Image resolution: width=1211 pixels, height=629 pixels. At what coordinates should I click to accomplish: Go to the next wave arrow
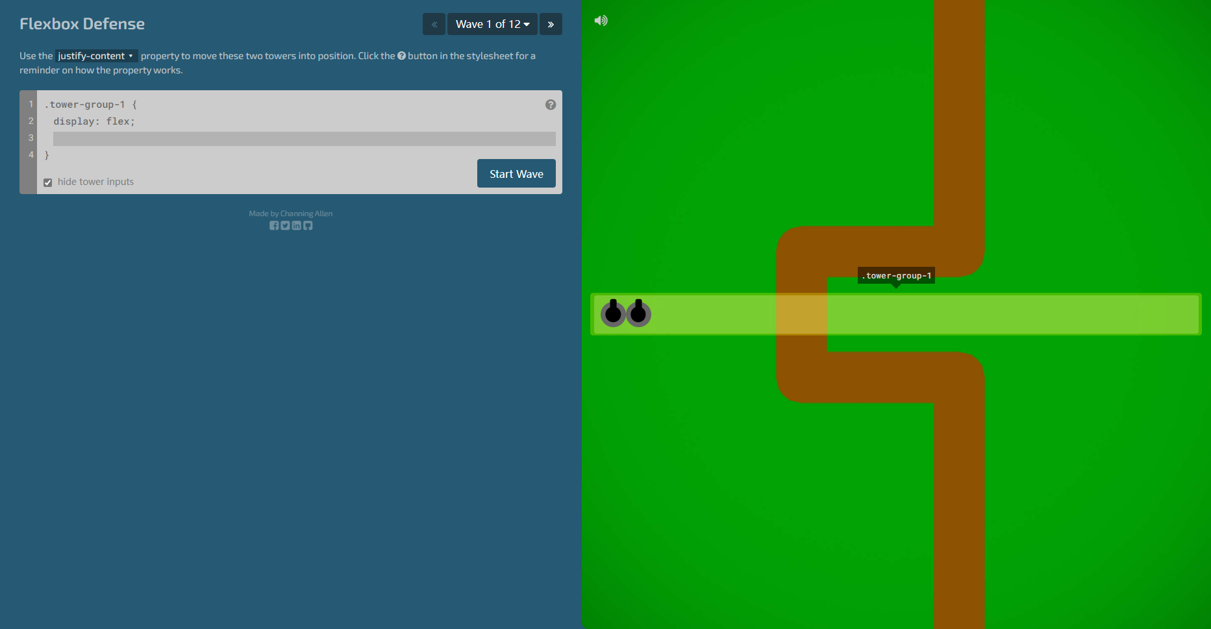(551, 24)
